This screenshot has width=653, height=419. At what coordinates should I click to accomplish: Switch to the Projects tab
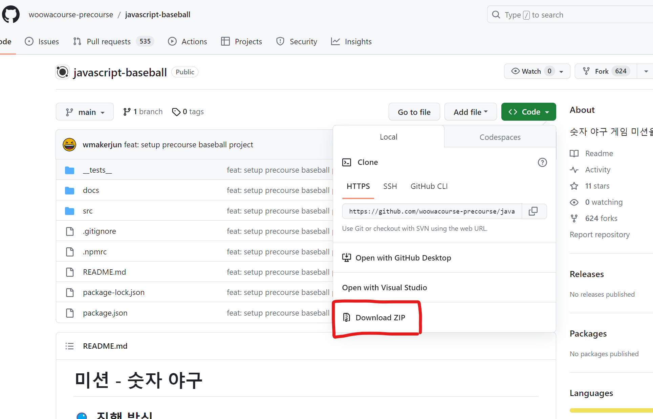(241, 41)
